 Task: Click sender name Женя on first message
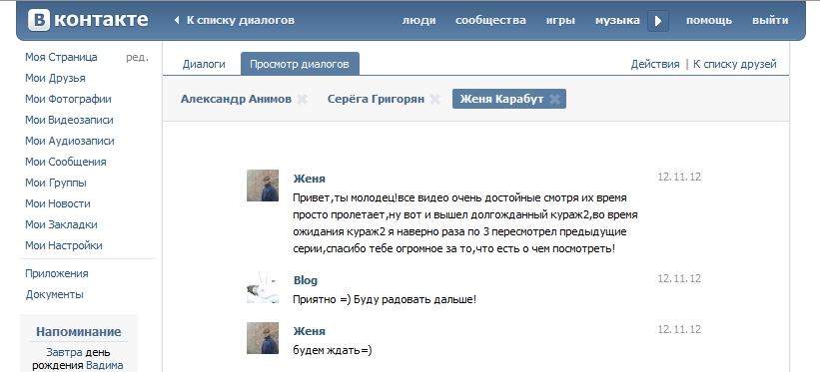(309, 179)
